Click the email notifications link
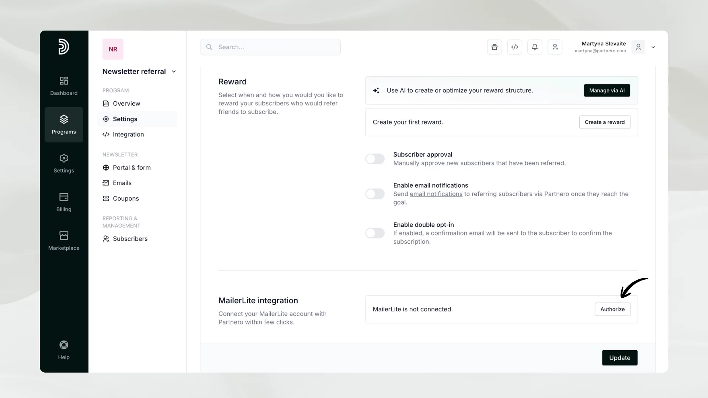Image resolution: width=708 pixels, height=398 pixels. click(437, 194)
